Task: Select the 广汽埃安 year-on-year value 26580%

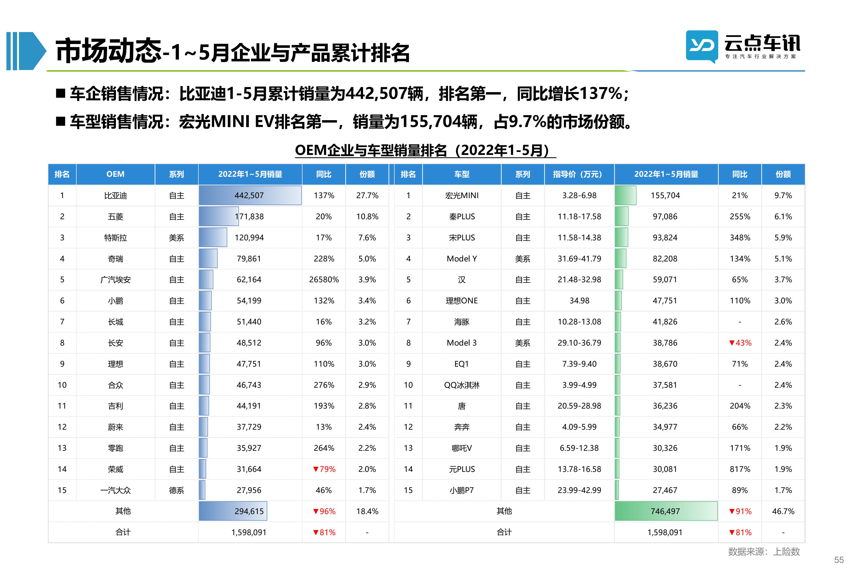Action: pyautogui.click(x=324, y=280)
